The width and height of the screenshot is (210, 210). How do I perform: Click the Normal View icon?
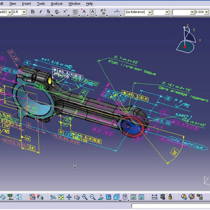coord(101,197)
